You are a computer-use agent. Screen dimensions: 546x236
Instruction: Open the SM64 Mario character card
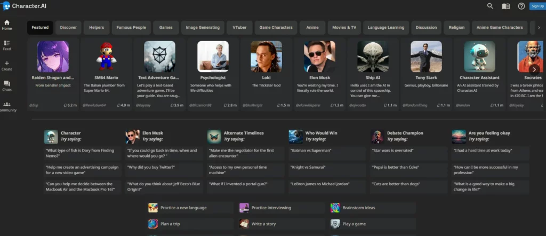[x=106, y=72]
